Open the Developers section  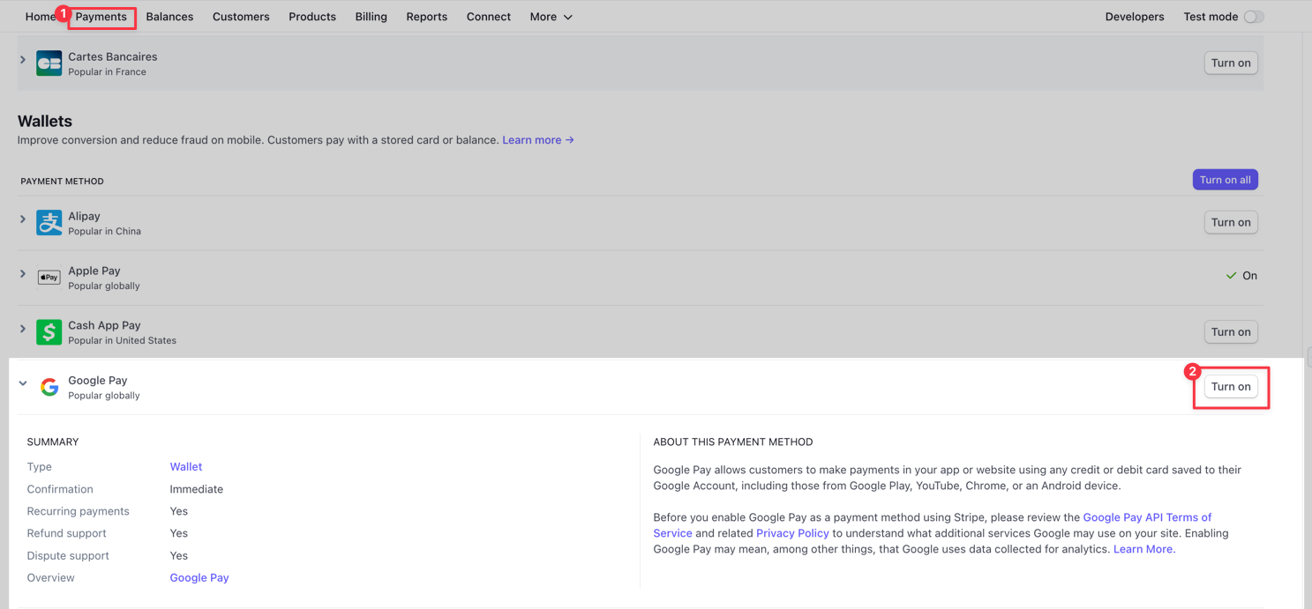1134,17
